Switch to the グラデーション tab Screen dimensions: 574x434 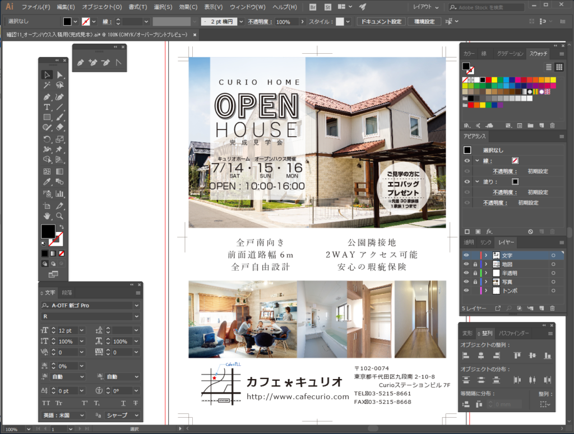[x=510, y=54]
